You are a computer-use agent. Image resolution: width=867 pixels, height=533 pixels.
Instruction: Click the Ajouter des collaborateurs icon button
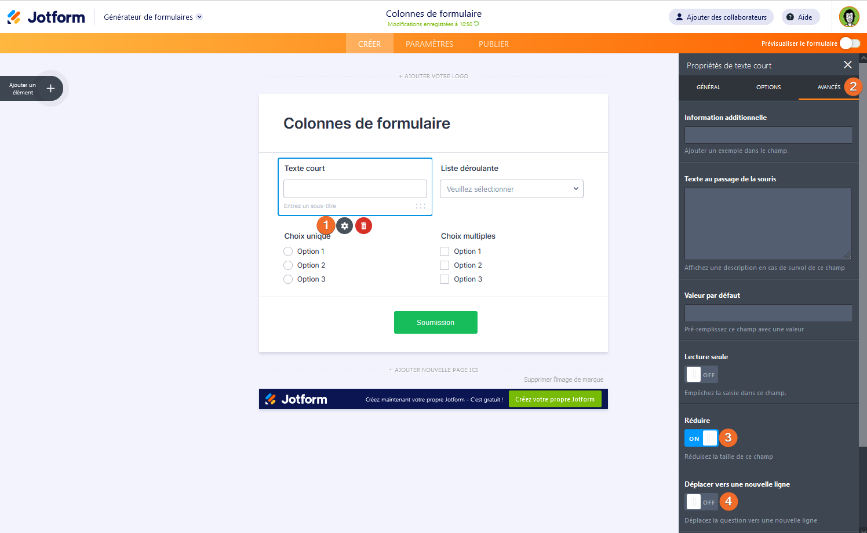tap(679, 17)
